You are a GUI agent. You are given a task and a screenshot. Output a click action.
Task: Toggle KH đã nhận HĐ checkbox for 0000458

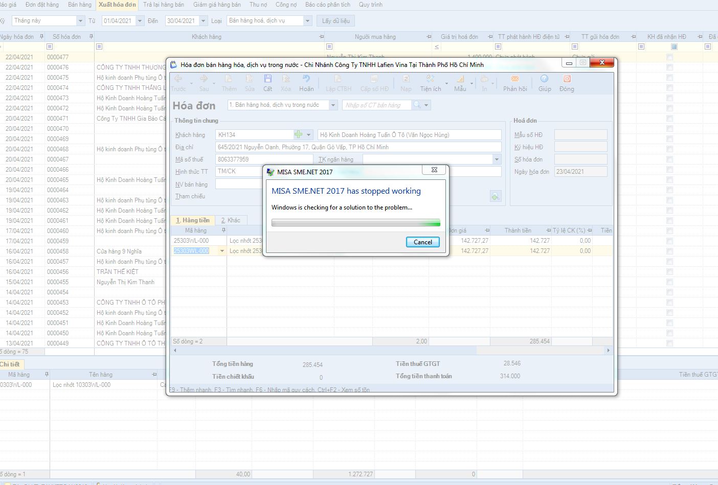(670, 251)
